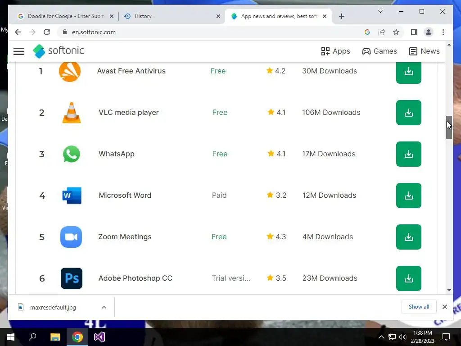Screen dimensions: 461x346
Task: Click the vertical scrollbar thumb
Action: 449,127
